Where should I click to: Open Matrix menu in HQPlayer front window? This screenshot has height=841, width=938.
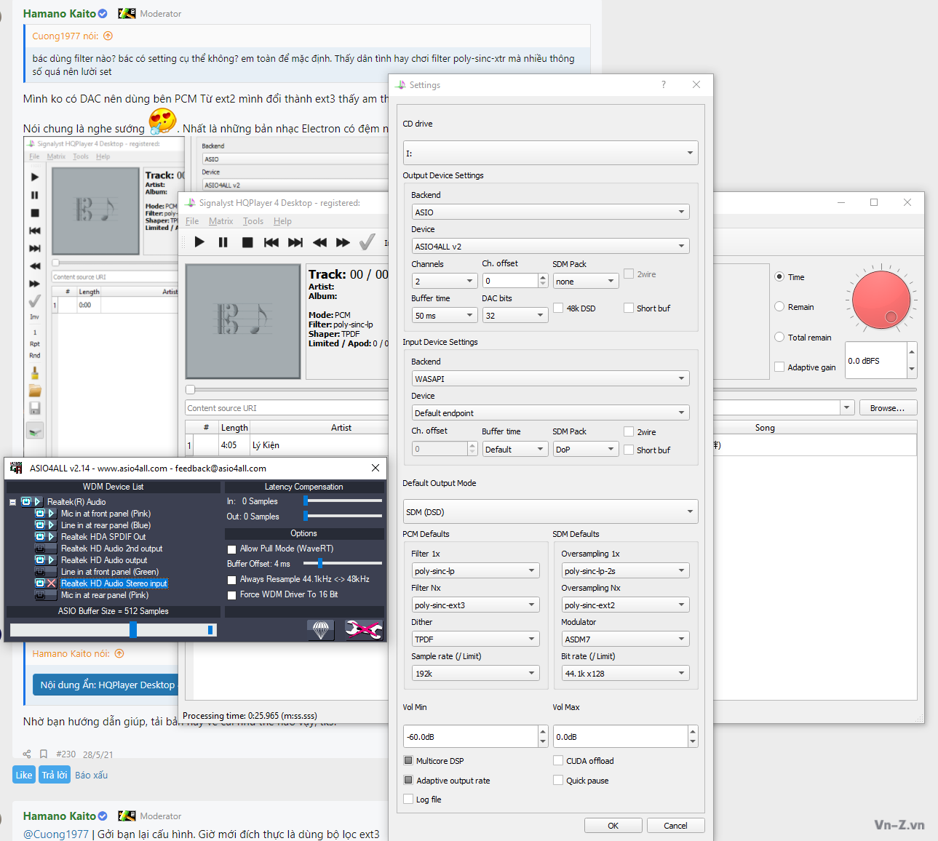click(221, 221)
